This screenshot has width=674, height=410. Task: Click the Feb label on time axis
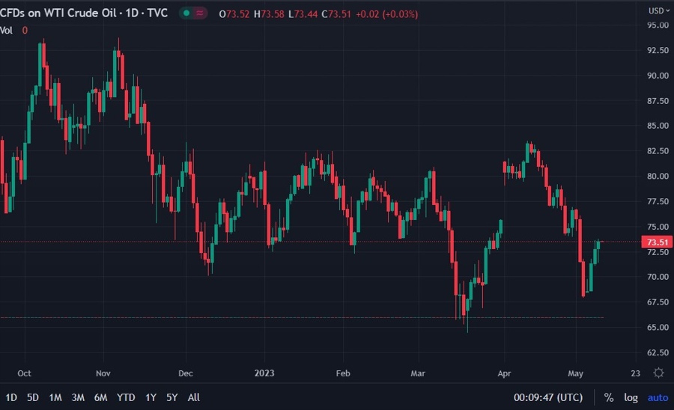click(x=343, y=373)
